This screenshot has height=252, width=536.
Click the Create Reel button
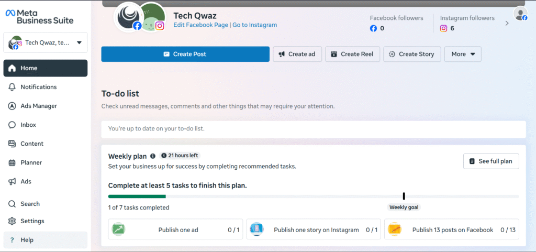pos(352,54)
